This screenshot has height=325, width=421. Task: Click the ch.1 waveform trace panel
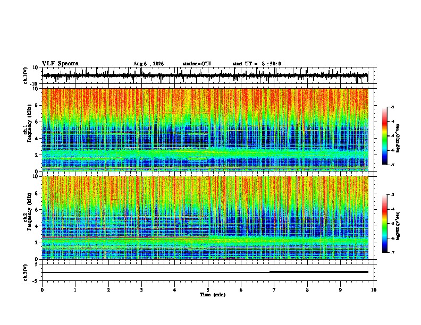point(208,75)
